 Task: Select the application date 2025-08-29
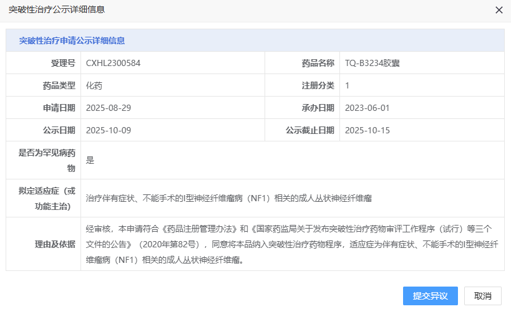pyautogui.click(x=108, y=108)
